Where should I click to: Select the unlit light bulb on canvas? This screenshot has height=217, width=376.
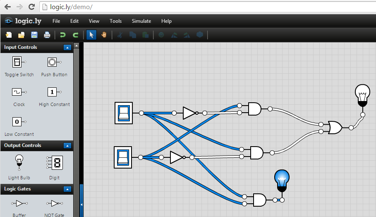(x=362, y=96)
